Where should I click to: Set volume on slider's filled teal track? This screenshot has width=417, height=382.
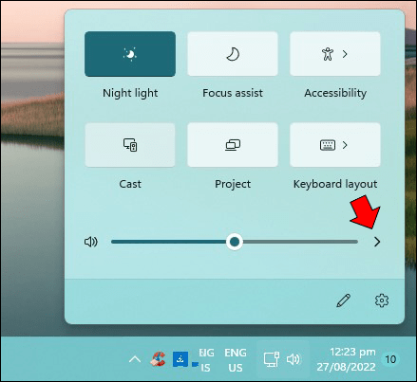point(169,242)
